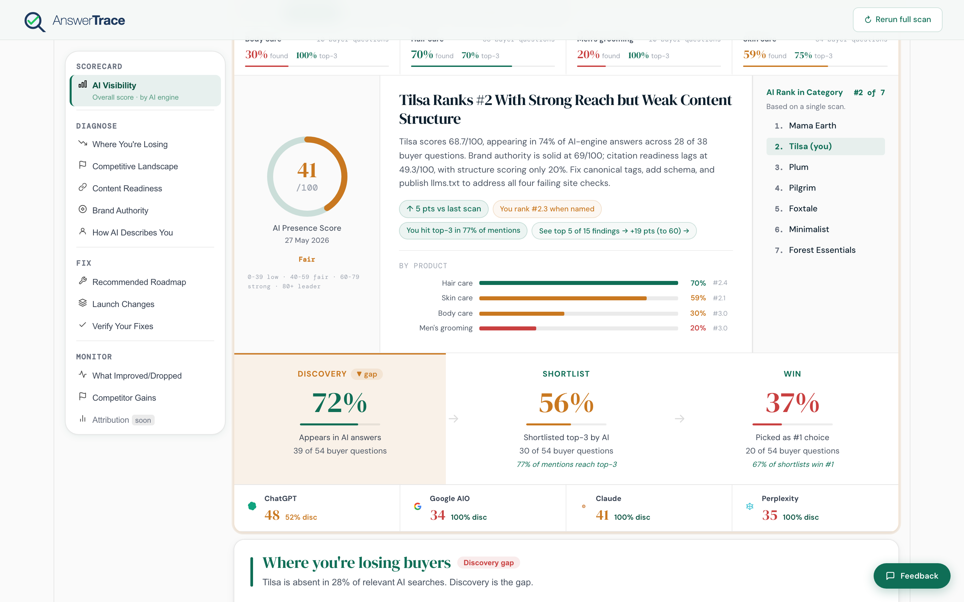Click the Brand Authority target icon
Screen dimensions: 964x602
tap(82, 209)
